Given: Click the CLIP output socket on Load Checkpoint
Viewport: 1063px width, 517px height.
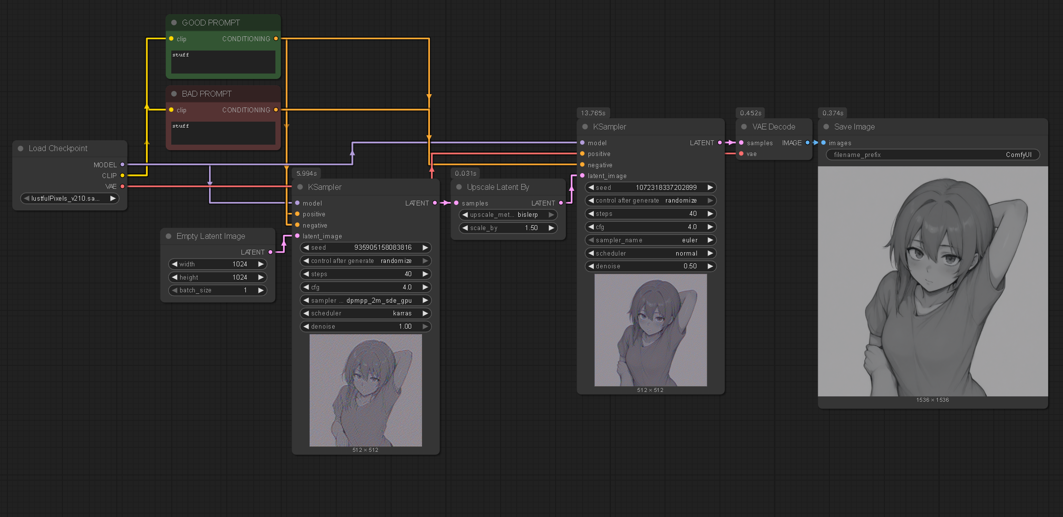Looking at the screenshot, I should [x=123, y=176].
